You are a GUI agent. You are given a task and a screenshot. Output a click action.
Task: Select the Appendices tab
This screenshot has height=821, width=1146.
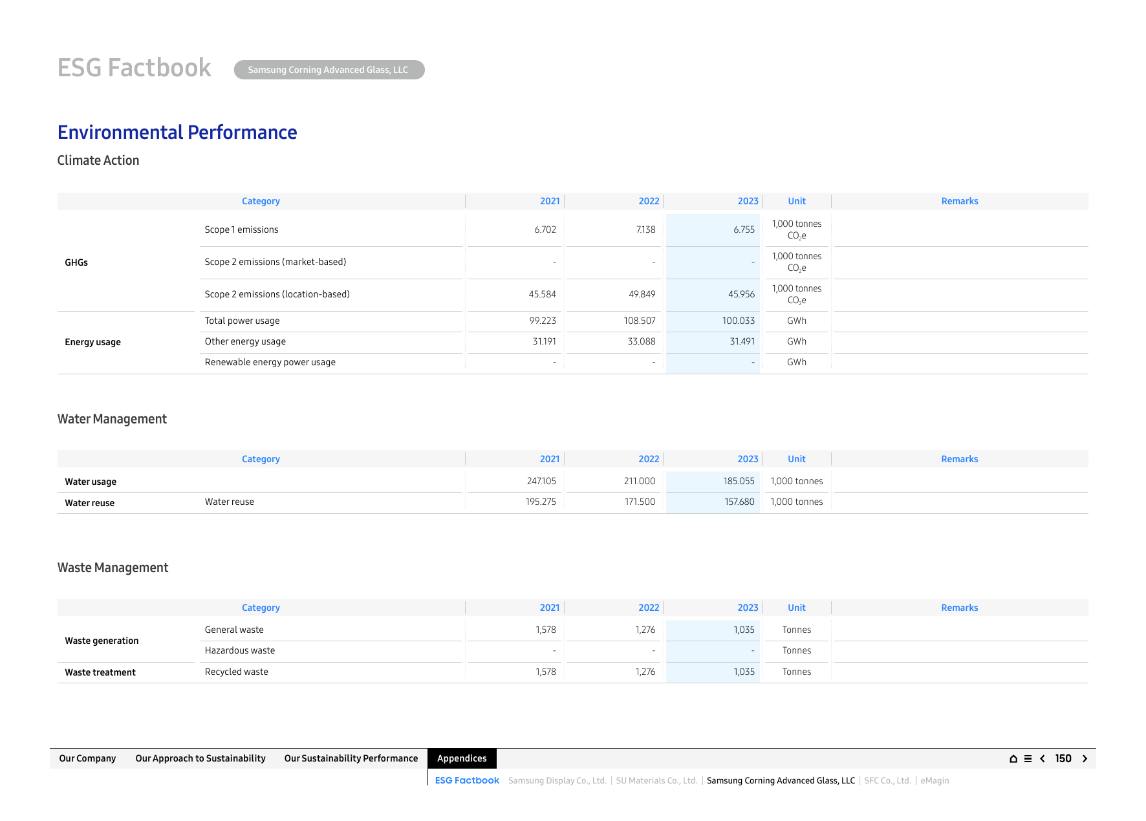click(462, 758)
